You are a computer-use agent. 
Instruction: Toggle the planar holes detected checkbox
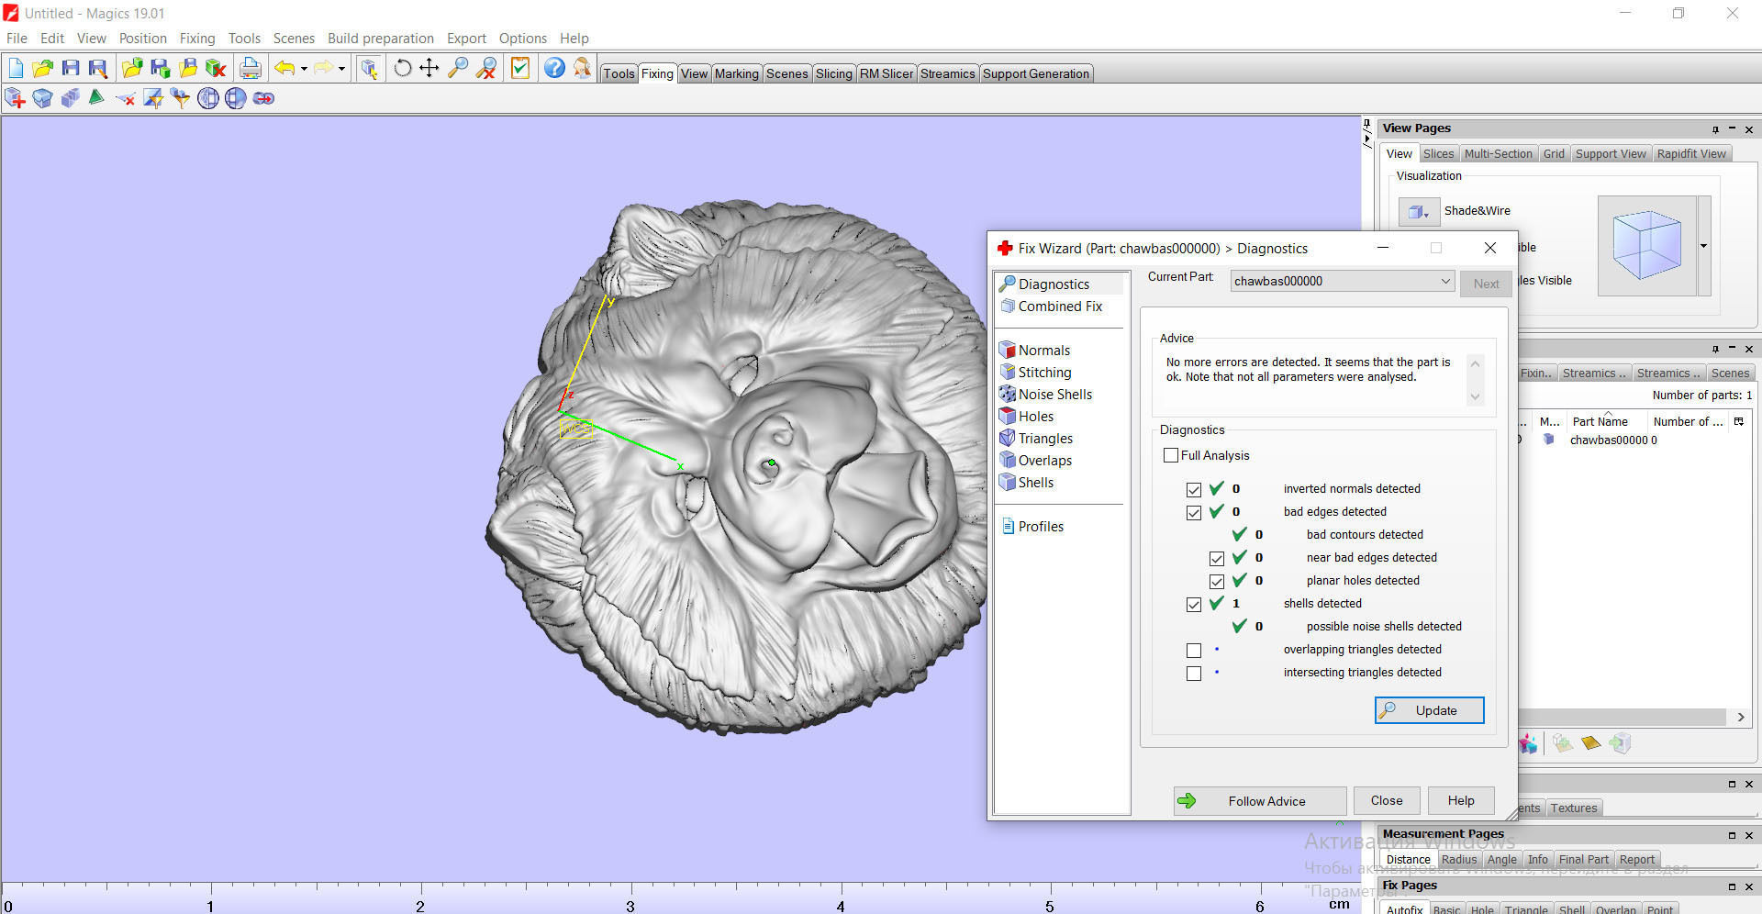1216,581
